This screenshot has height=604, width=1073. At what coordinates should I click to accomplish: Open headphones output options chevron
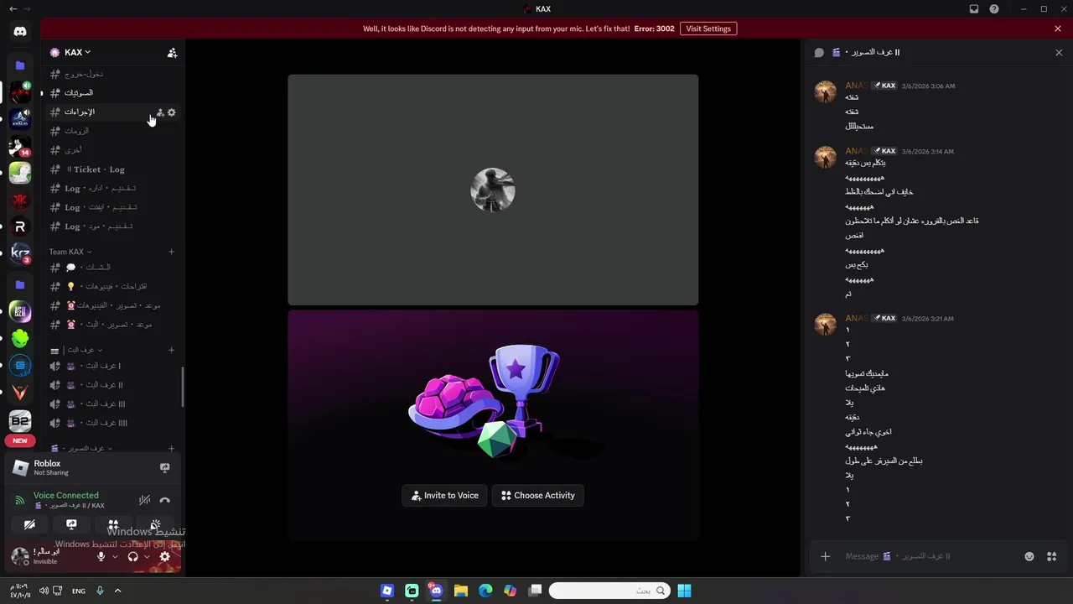click(x=147, y=556)
